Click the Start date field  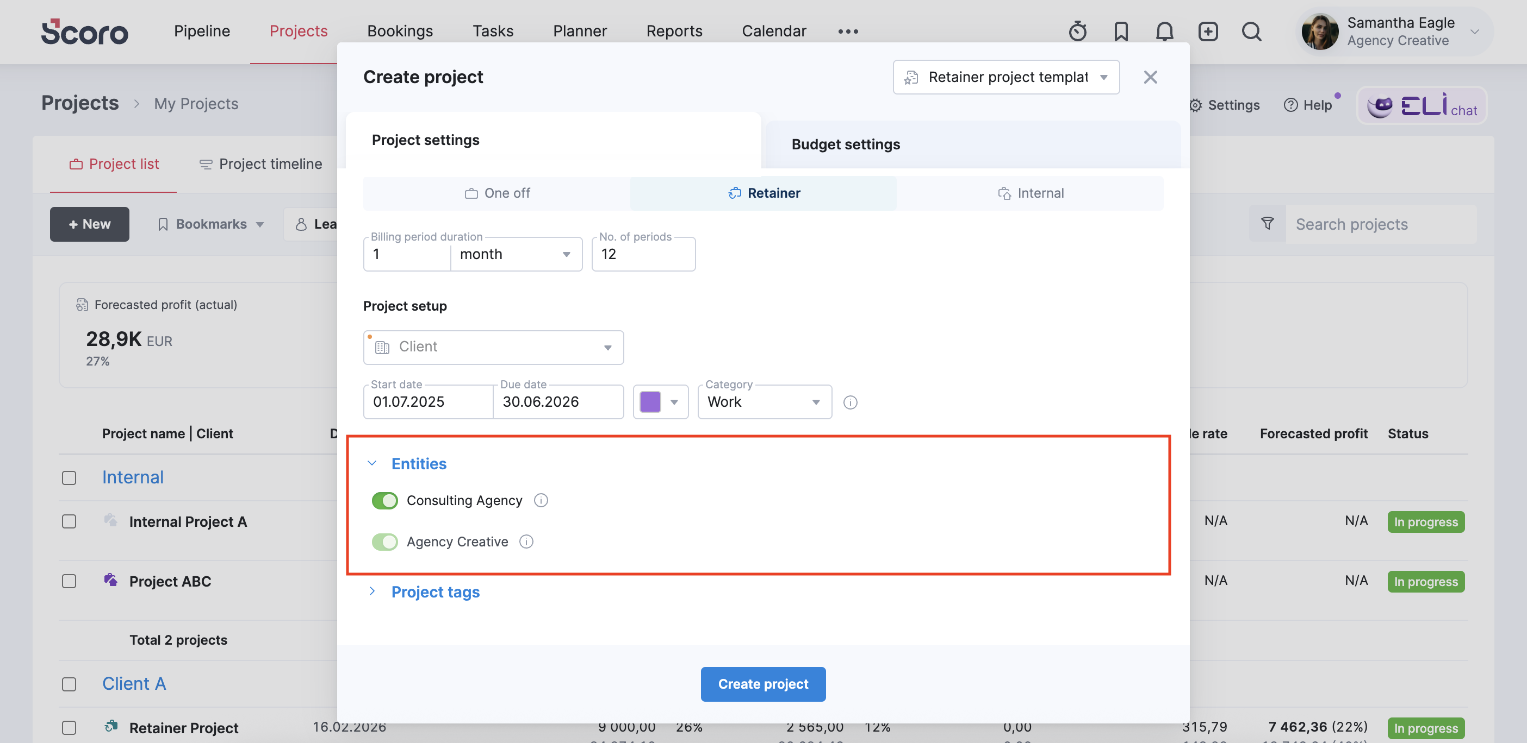pyautogui.click(x=428, y=402)
